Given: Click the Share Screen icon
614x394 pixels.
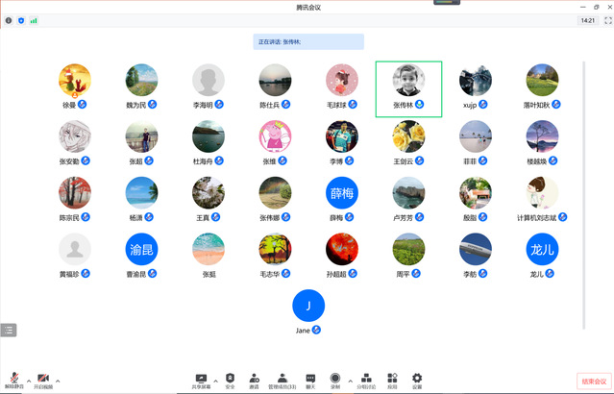Looking at the screenshot, I should [201, 380].
